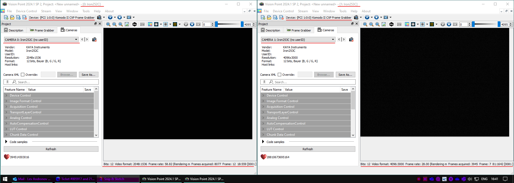Zoom in on the Iron252C image view

coord(108,24)
